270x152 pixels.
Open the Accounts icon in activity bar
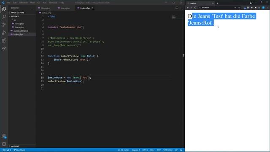pyautogui.click(x=4, y=136)
